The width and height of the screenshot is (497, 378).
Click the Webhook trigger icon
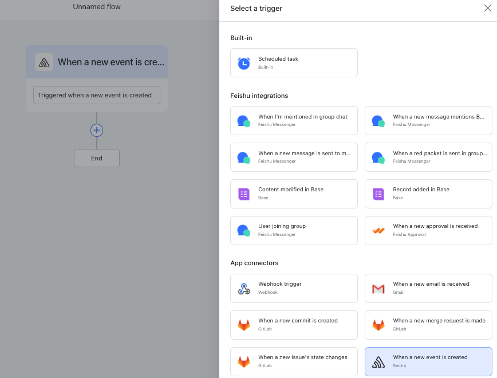(x=244, y=289)
